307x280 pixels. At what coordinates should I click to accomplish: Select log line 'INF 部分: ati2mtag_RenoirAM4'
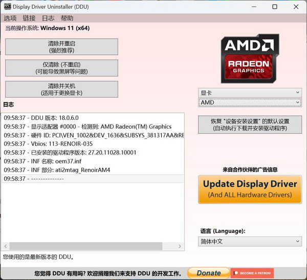(93, 170)
